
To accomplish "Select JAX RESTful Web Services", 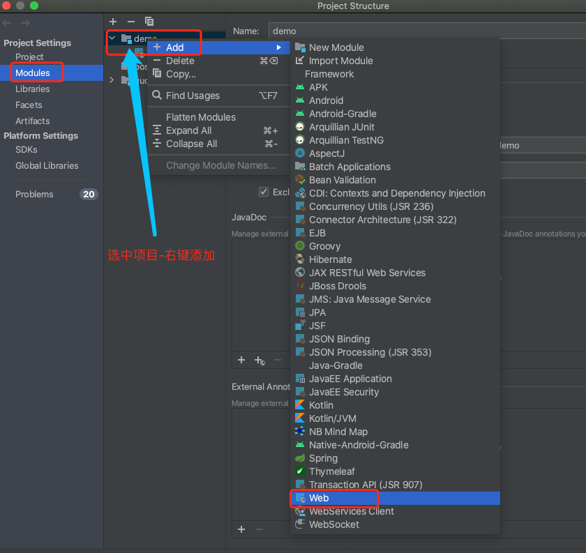I will (395, 273).
